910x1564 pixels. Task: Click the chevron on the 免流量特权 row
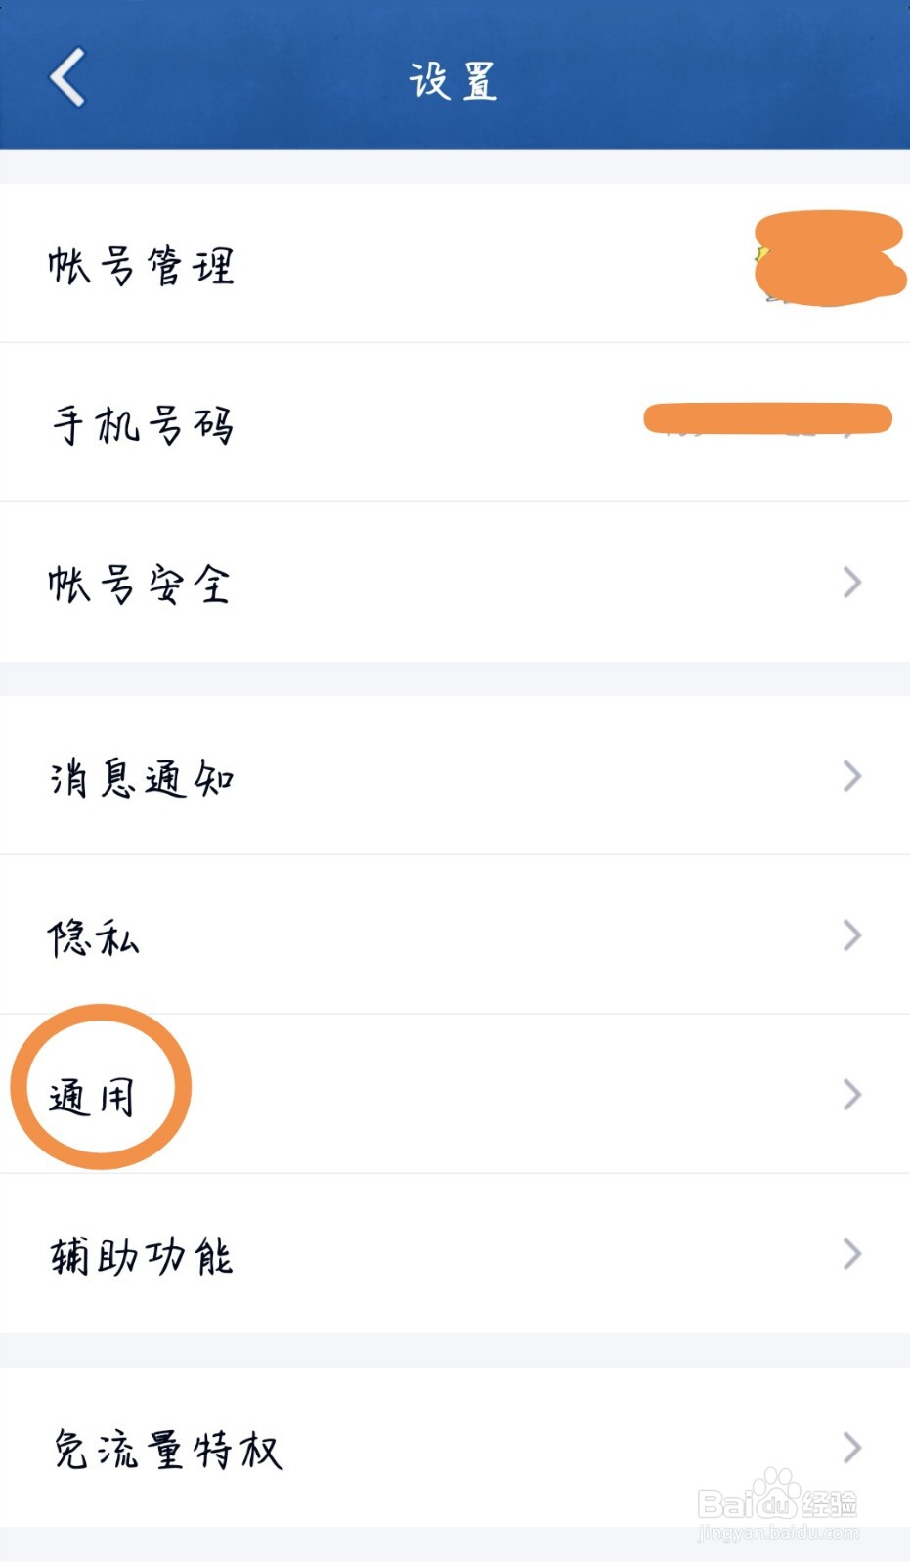point(852,1447)
